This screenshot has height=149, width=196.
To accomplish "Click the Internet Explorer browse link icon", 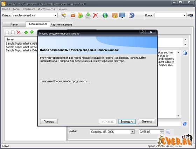I will tap(185, 124).
